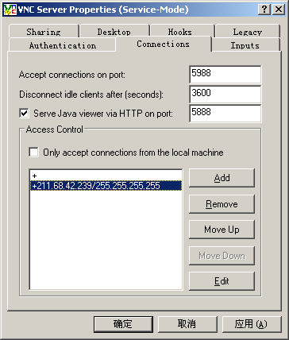Image resolution: width=289 pixels, height=340 pixels.
Task: Click the accept connections port field showing 5988
Action: (225, 75)
